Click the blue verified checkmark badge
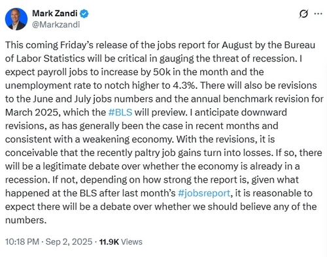Screen dimensions: 327x257 click(84, 14)
